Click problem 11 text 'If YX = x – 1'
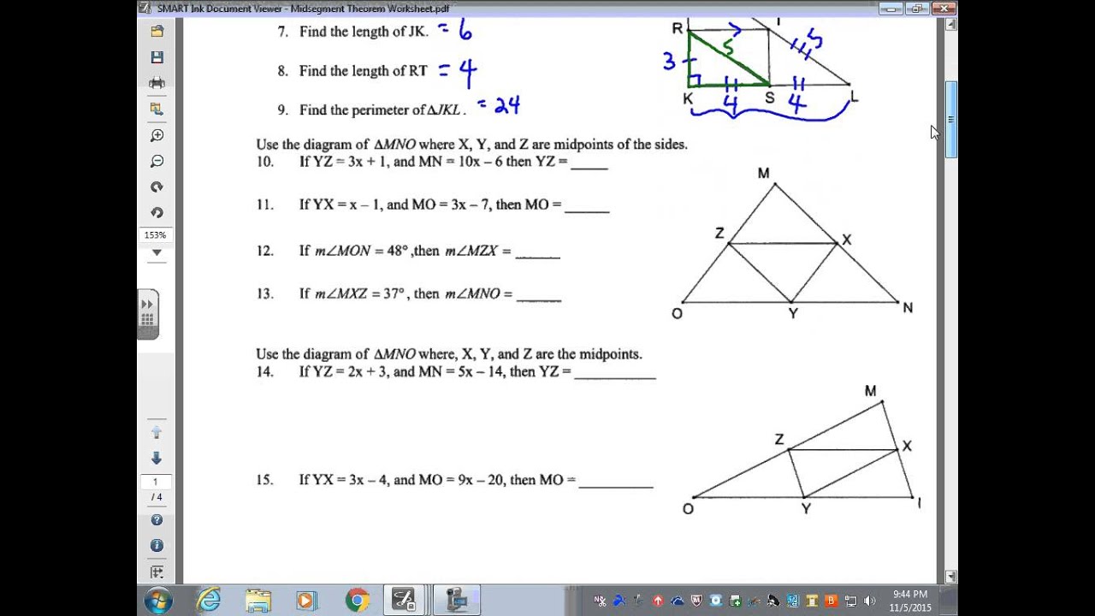 (340, 205)
